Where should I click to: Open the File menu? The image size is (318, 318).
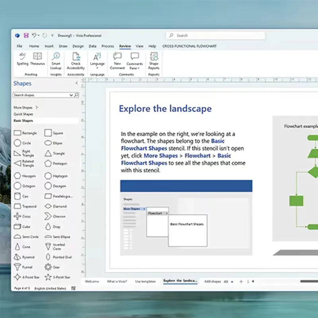coord(19,46)
